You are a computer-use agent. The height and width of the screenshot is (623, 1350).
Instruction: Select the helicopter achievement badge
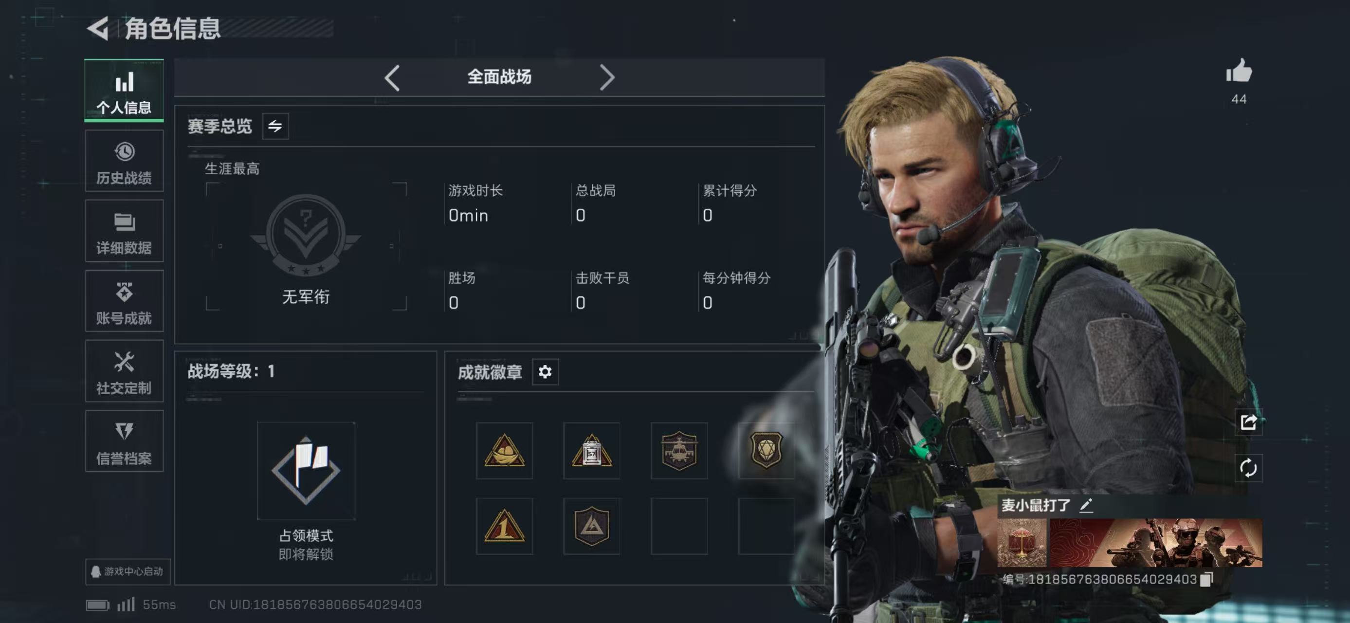click(x=679, y=451)
